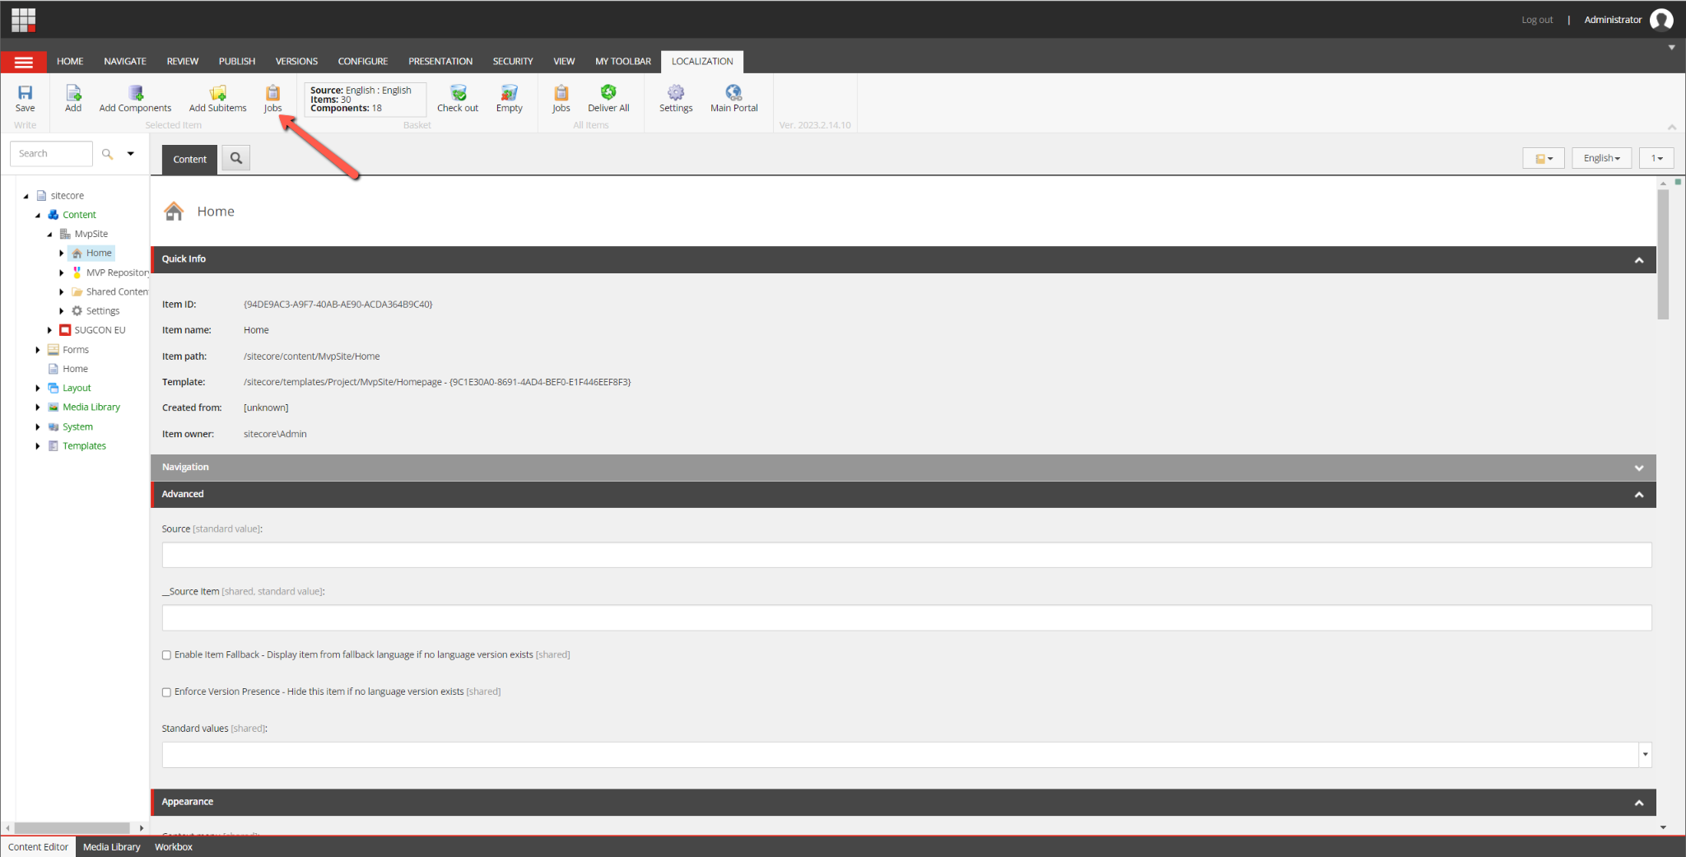Screen dimensions: 1686x857
Task: Click the Template path value
Action: (437, 382)
